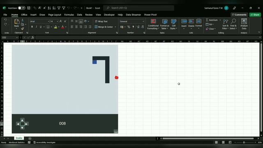Switch to the Formulas tab
The width and height of the screenshot is (263, 148).
point(69,15)
